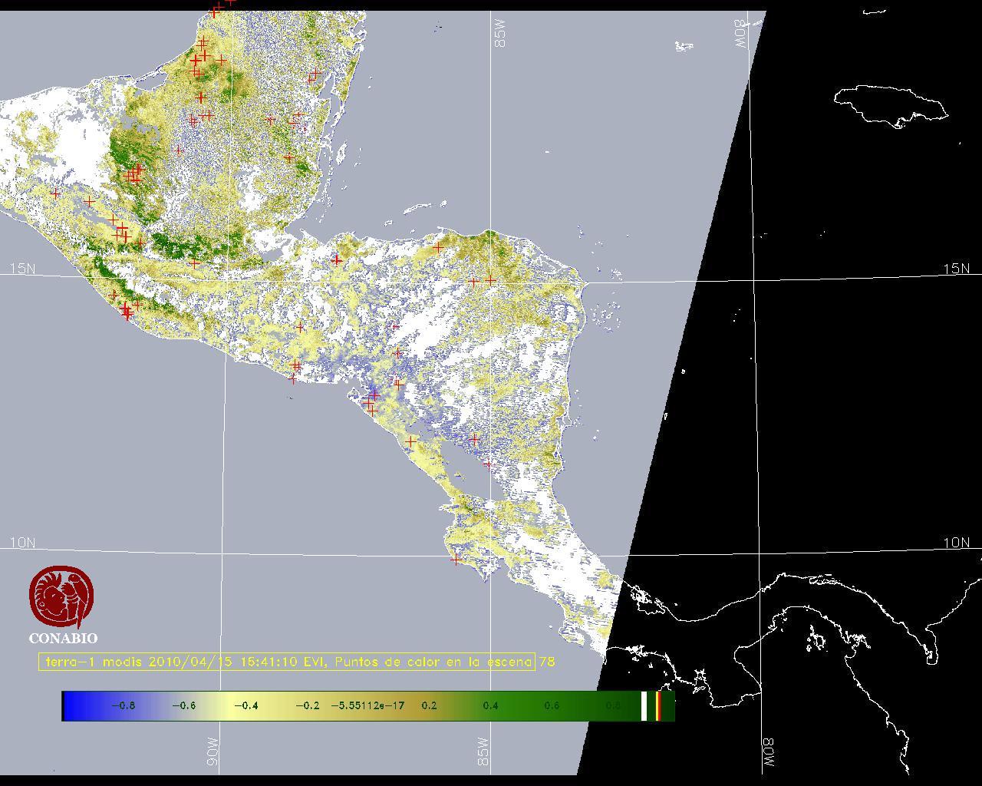Click the -5.55112e-17 label on the color bar
The height and width of the screenshot is (786, 982).
click(367, 705)
